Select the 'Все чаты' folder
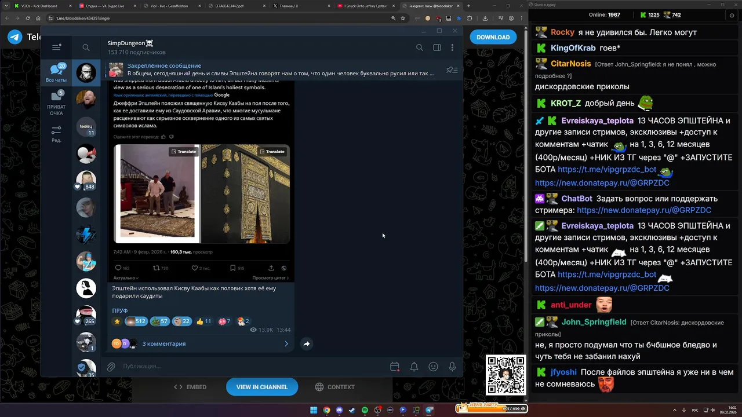The width and height of the screenshot is (742, 417). pos(56,73)
